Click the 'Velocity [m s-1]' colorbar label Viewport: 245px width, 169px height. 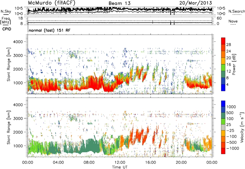[242, 128]
